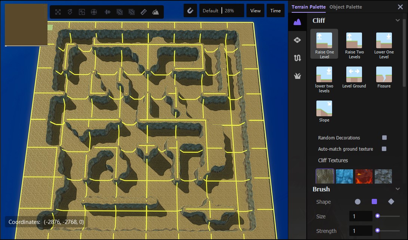Screen dimensions: 408x240
Task: Open the vegetation category in sidebar
Action: click(298, 76)
